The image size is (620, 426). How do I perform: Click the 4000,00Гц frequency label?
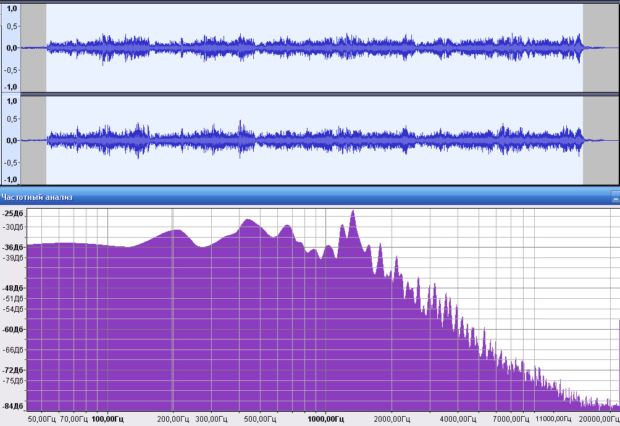pyautogui.click(x=458, y=419)
